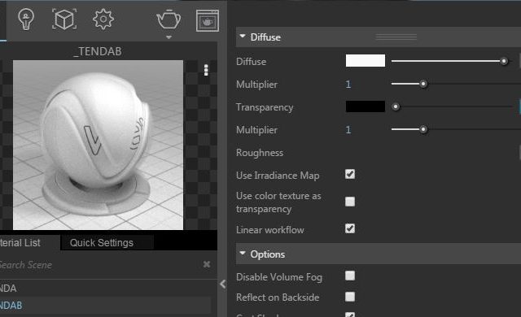
Task: Collapse the editor panel with left arrow
Action: click(x=223, y=284)
